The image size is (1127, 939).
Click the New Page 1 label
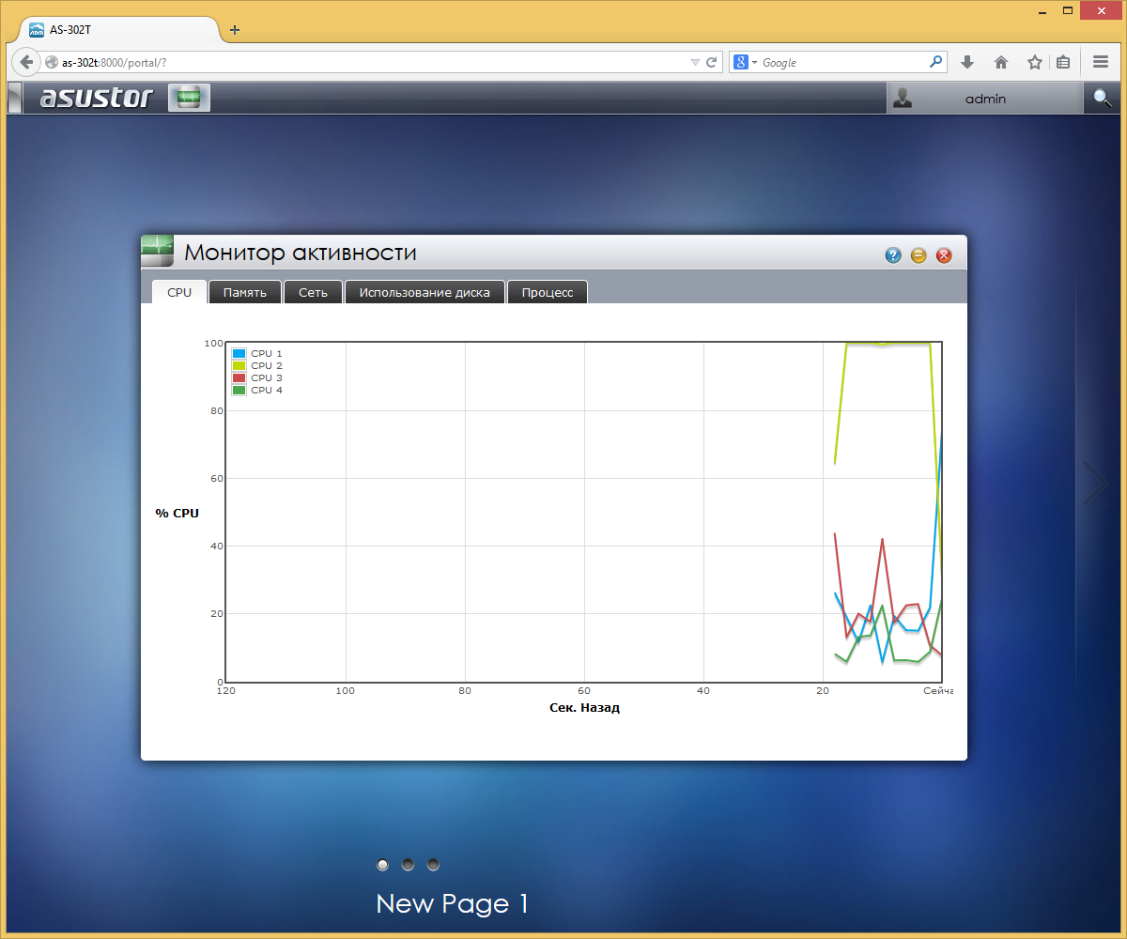click(453, 904)
